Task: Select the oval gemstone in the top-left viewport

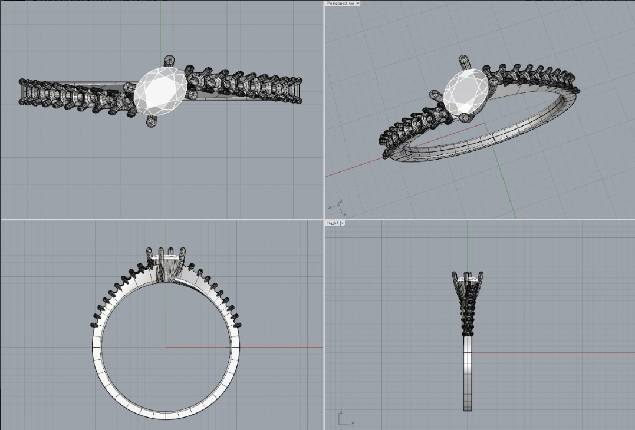Action: pos(160,92)
